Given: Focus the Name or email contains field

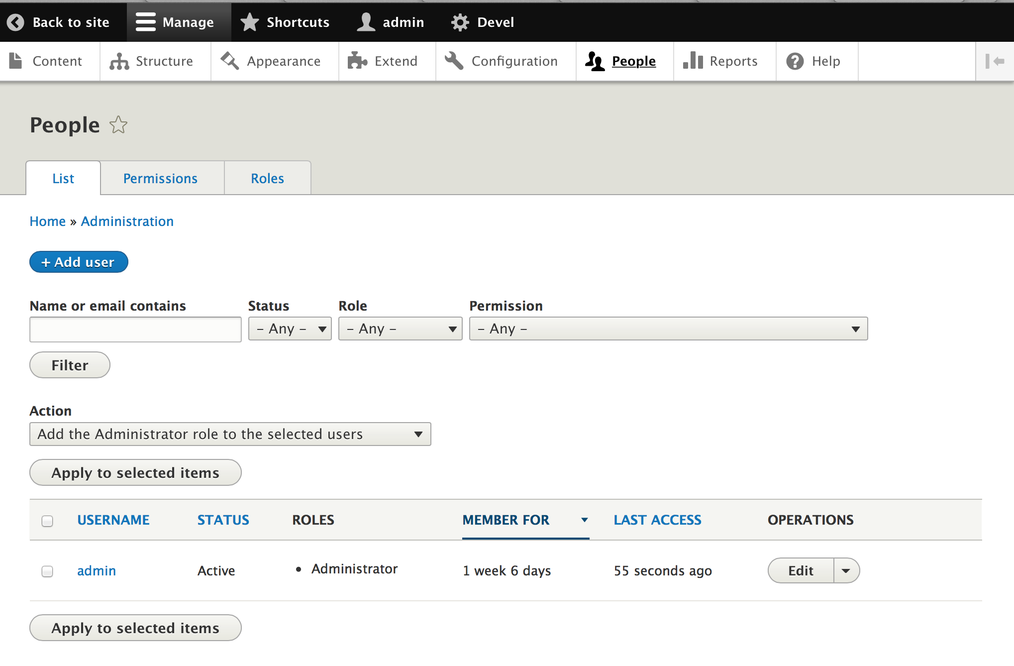Looking at the screenshot, I should pos(135,330).
